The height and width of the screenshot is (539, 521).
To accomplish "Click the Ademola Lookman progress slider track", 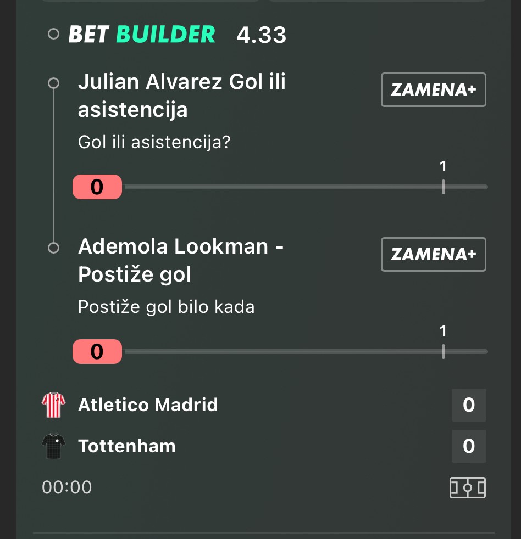I will pos(306,352).
